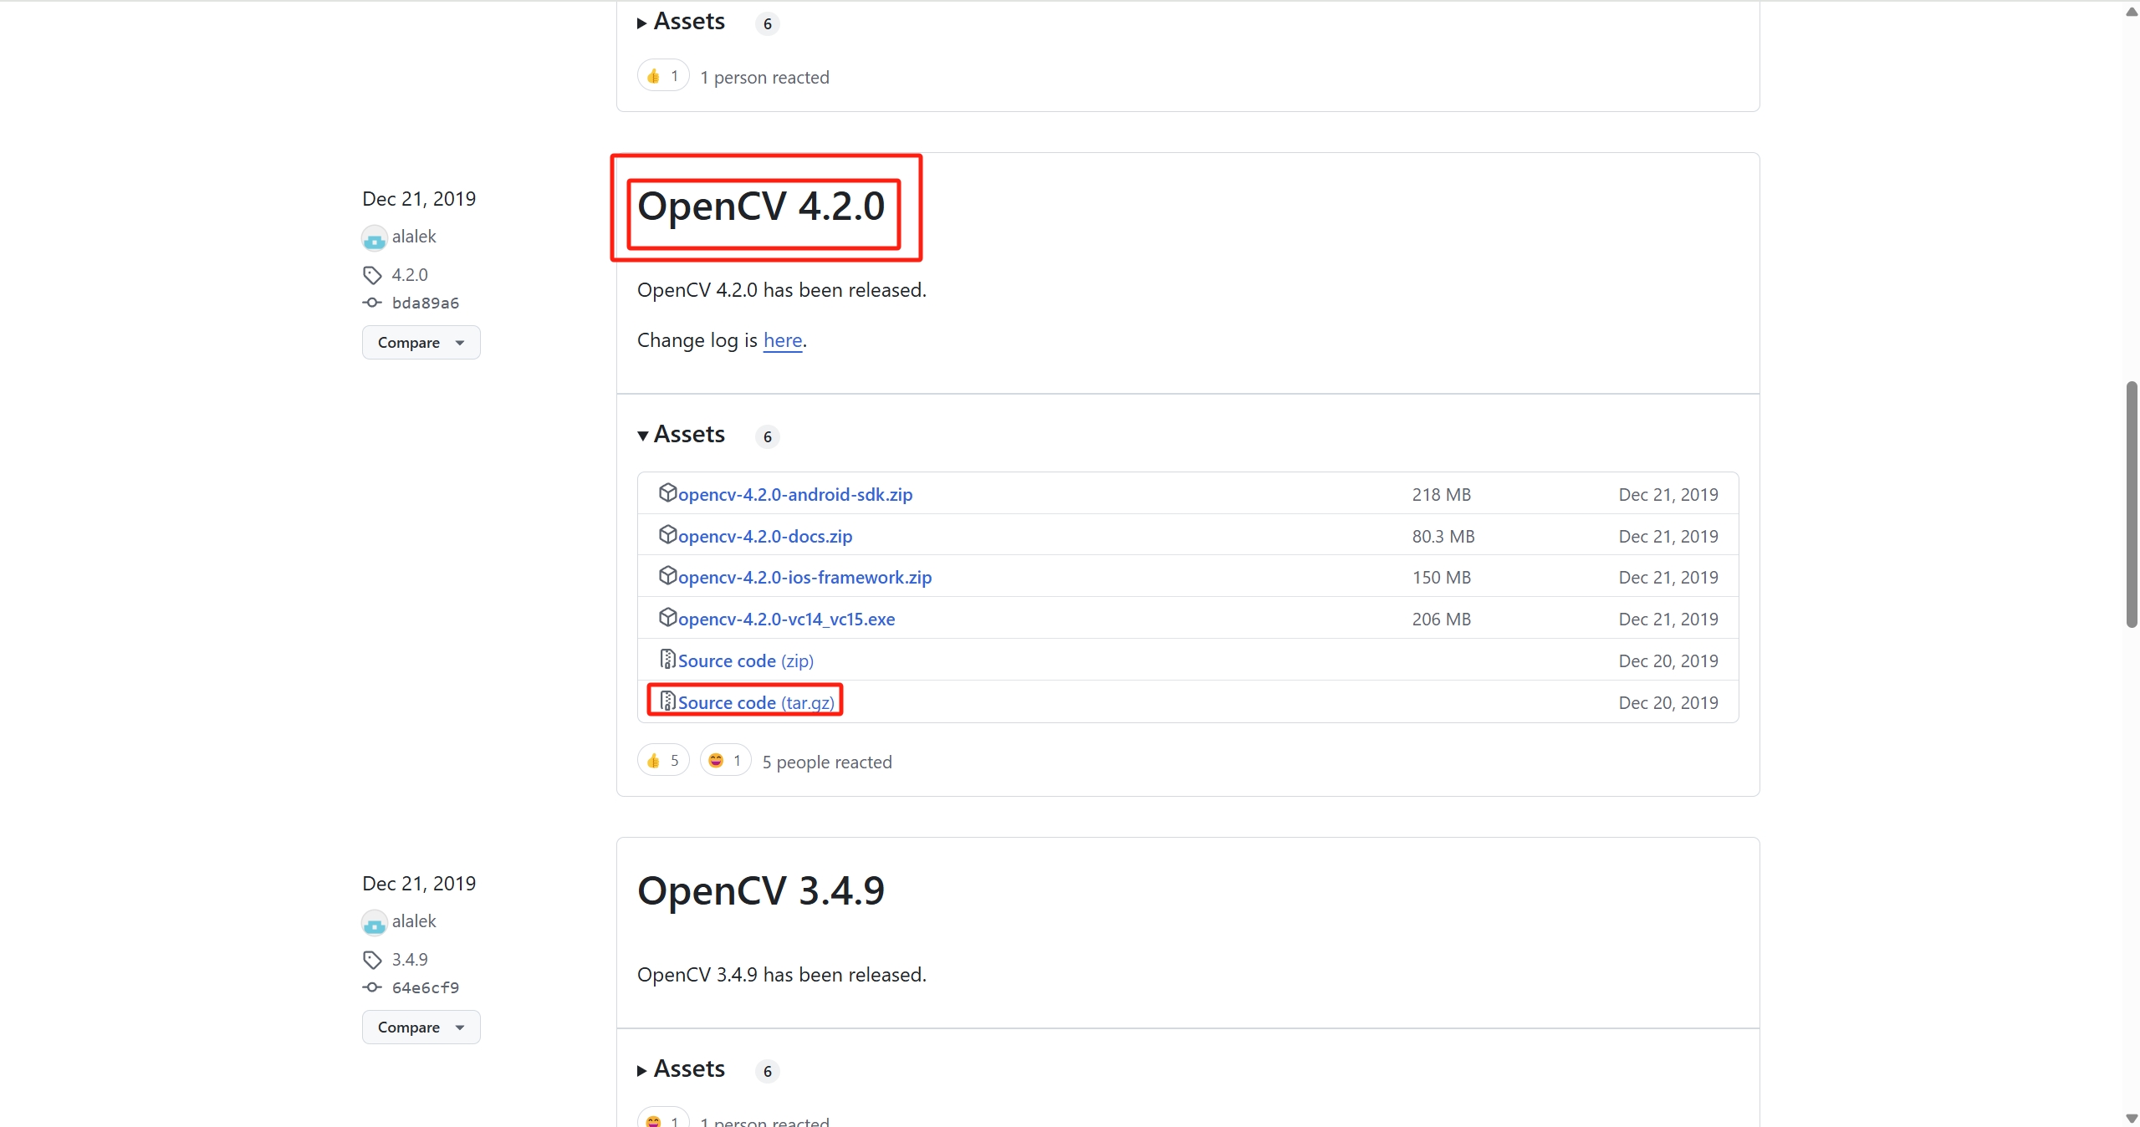Click 'OpenCV 4.2.0 has been released.' text
This screenshot has width=2140, height=1127.
click(x=782, y=290)
